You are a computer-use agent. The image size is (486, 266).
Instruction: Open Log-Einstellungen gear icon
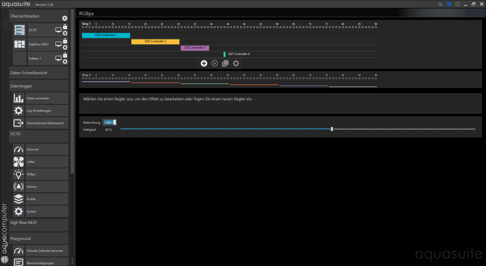tap(18, 110)
